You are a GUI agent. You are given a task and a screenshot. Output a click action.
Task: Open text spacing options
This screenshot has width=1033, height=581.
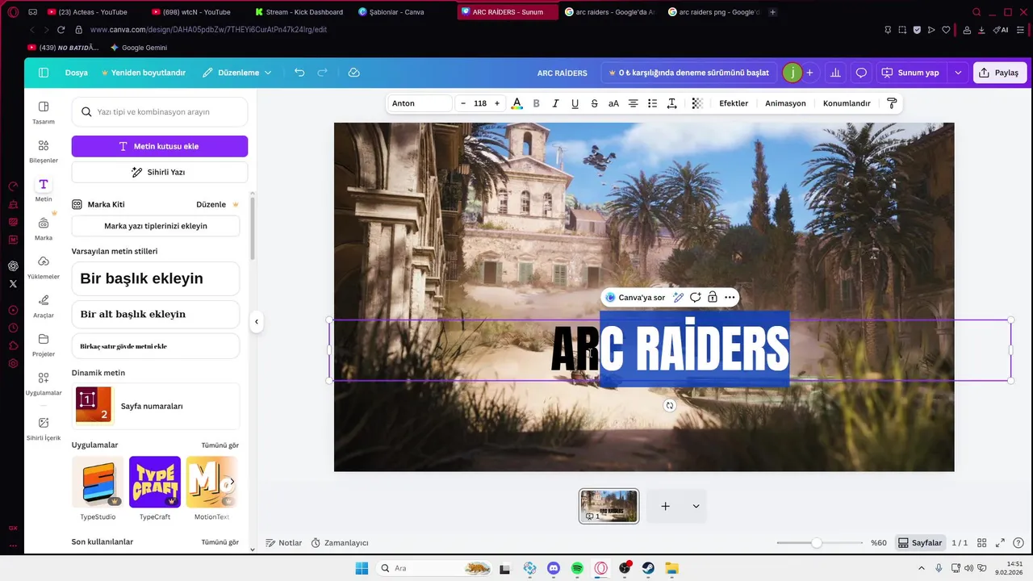click(671, 103)
